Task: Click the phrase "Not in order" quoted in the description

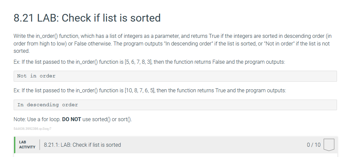Action: 279,43
